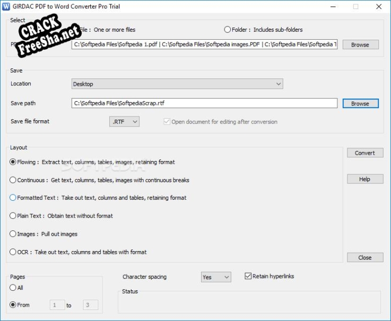Choose the Continuous layout radio button

coord(13,180)
